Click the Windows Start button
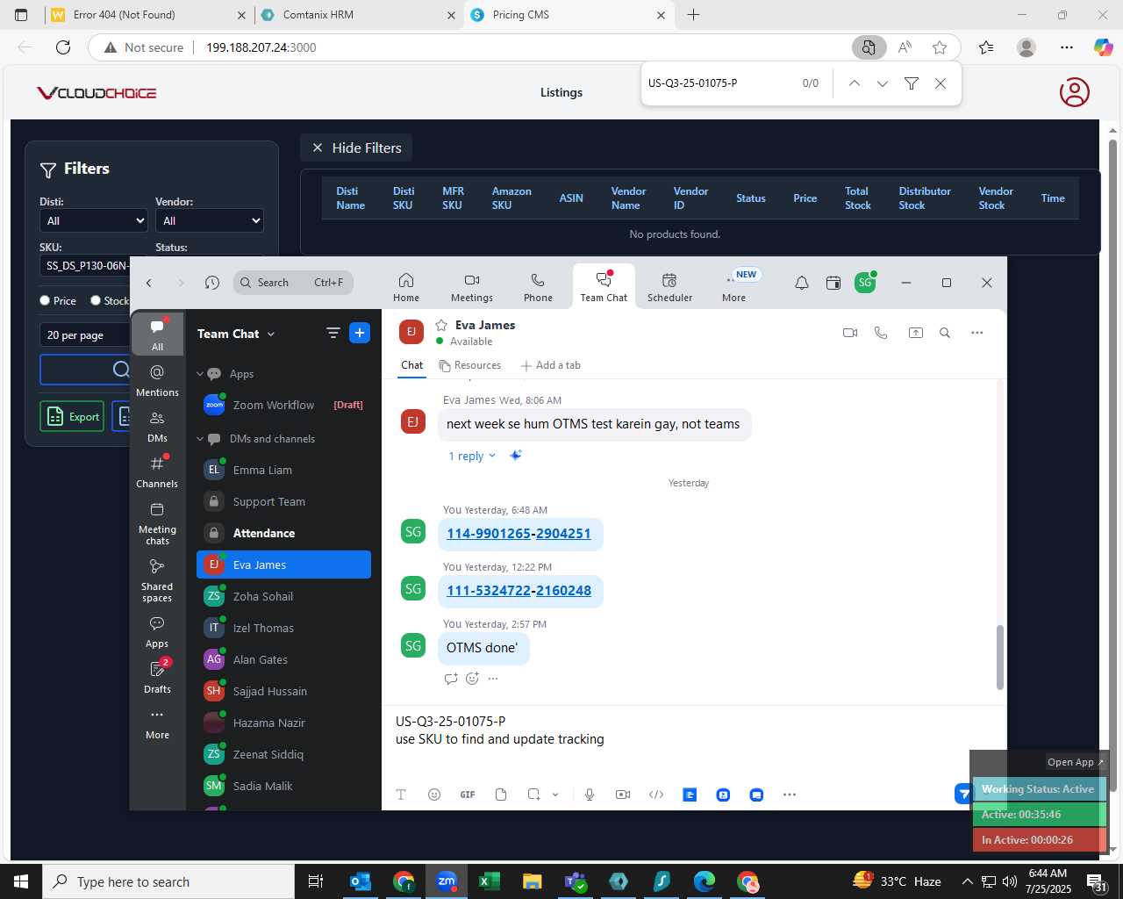Viewport: 1123px width, 899px height. pos(21,881)
